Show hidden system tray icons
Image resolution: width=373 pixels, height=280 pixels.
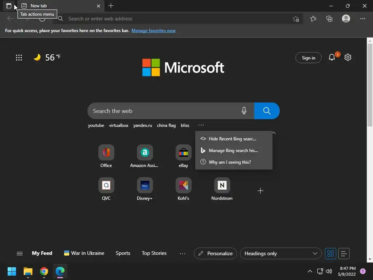[310, 271]
